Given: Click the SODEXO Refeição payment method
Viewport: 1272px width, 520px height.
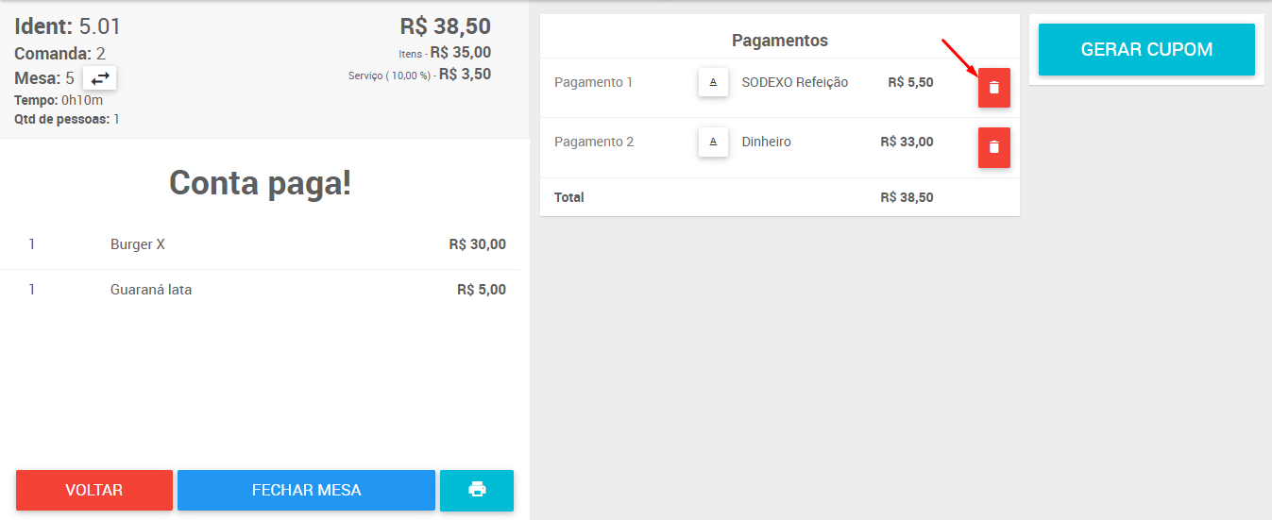Looking at the screenshot, I should tap(795, 83).
